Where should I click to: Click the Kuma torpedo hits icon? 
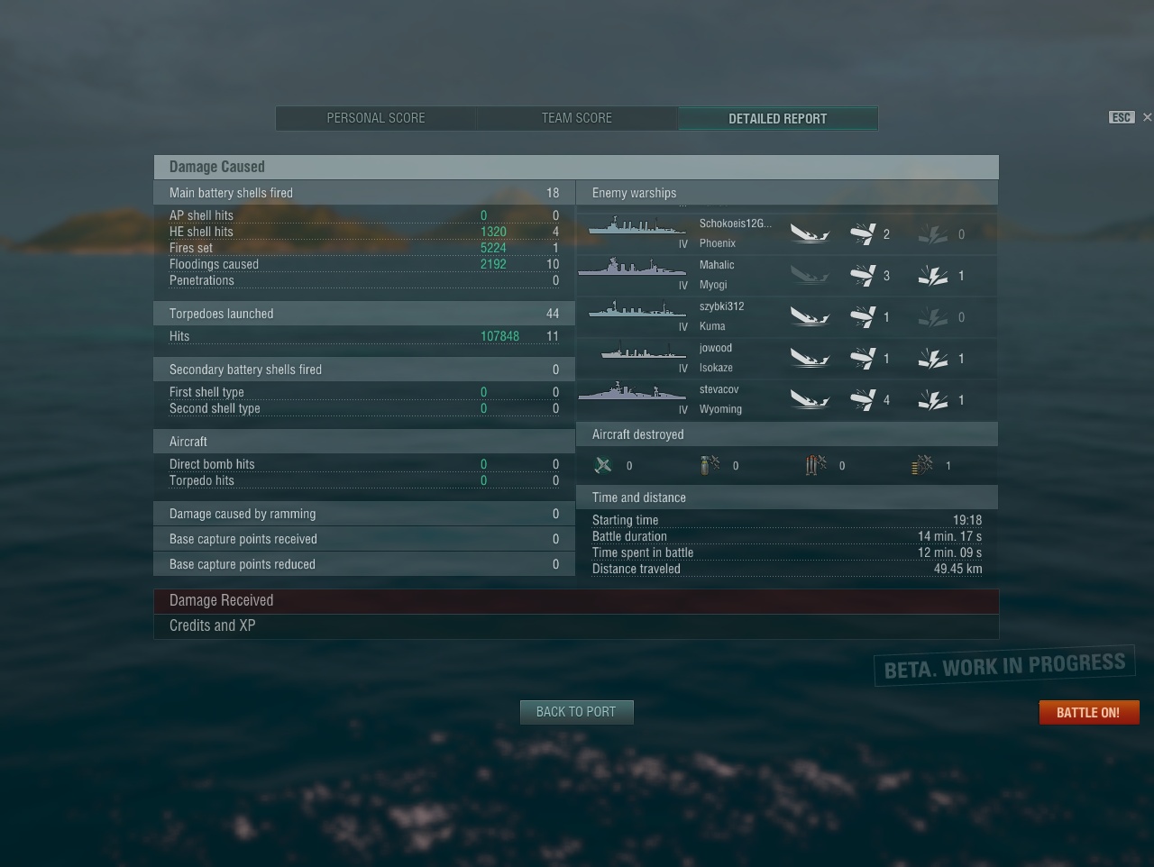pyautogui.click(x=863, y=317)
